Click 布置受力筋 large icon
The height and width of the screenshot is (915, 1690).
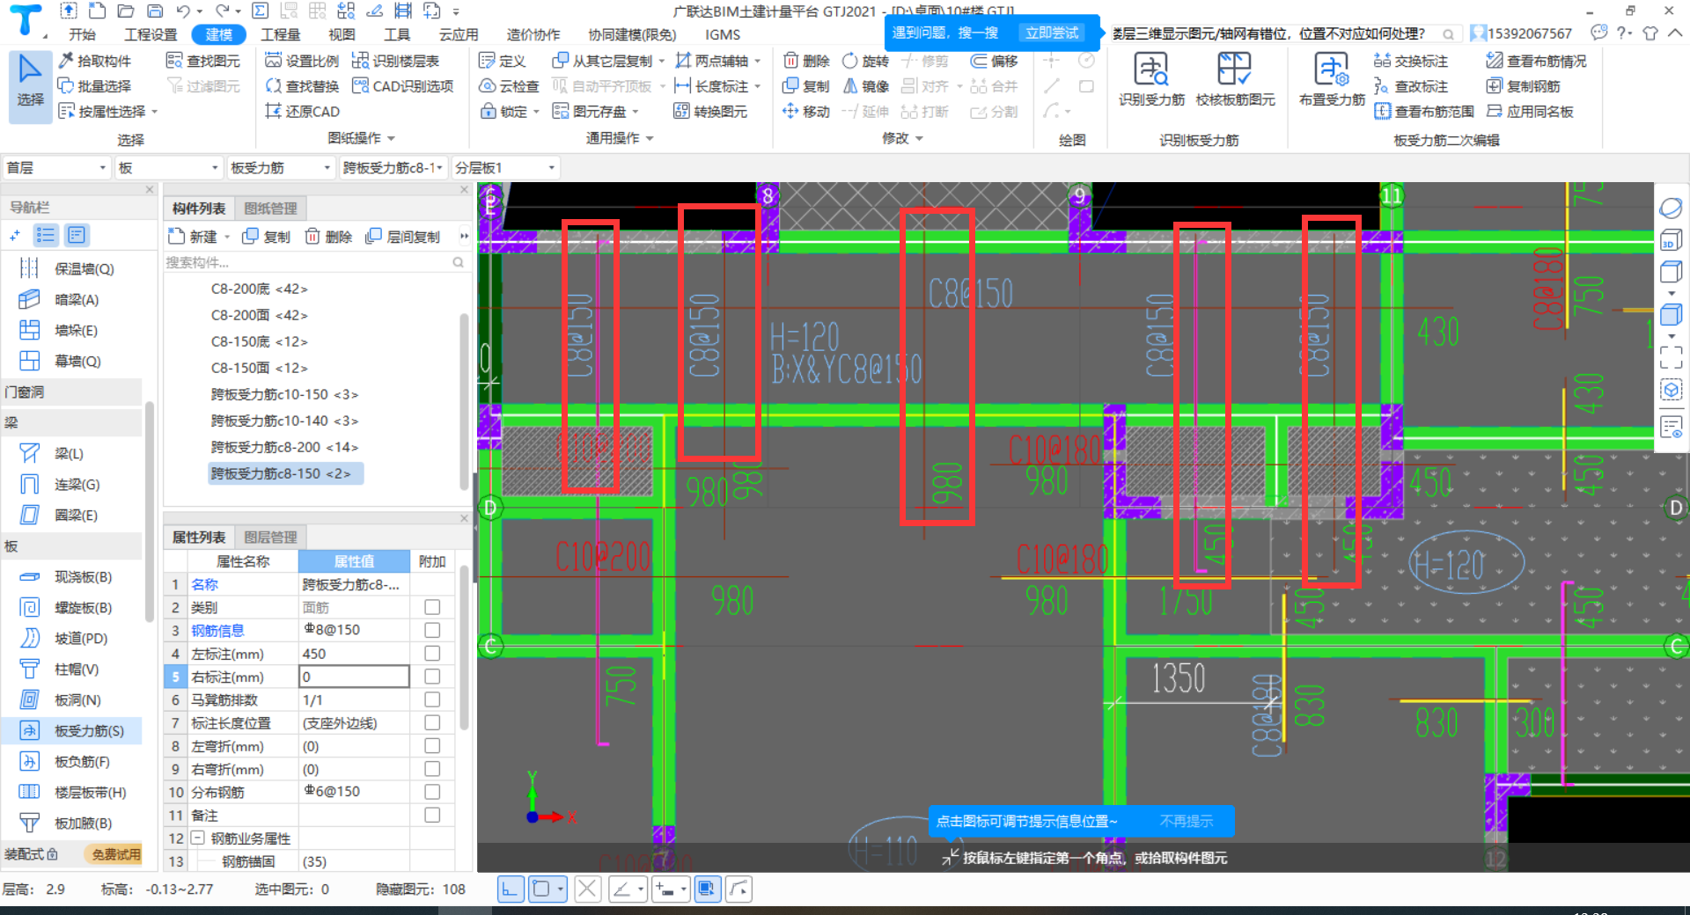1332,79
